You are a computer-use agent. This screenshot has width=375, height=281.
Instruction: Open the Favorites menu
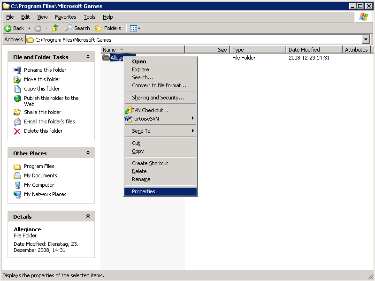[65, 17]
